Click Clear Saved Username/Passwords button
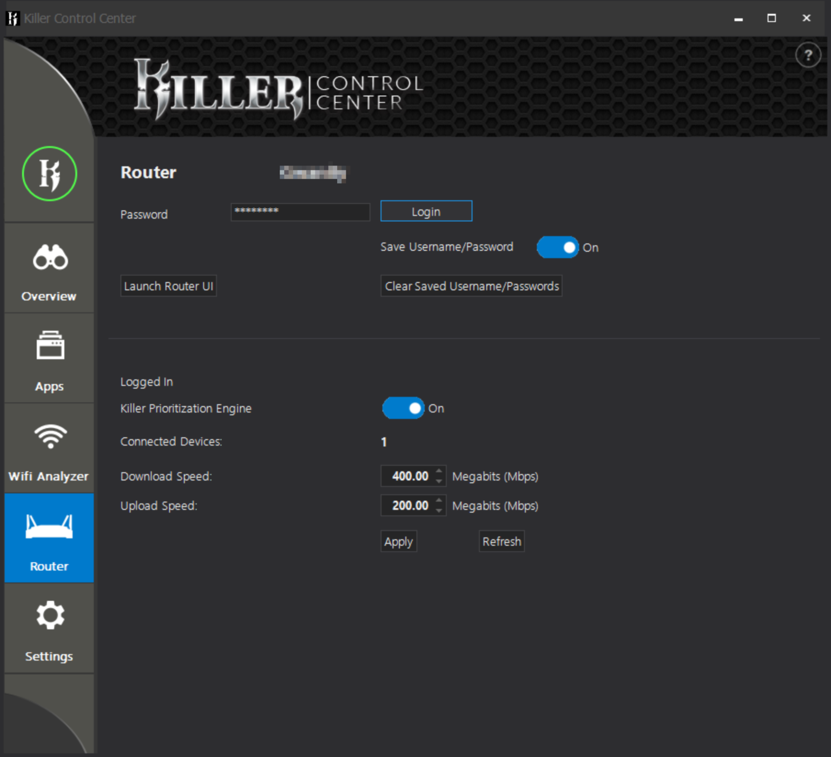Viewport: 831px width, 757px height. (471, 286)
